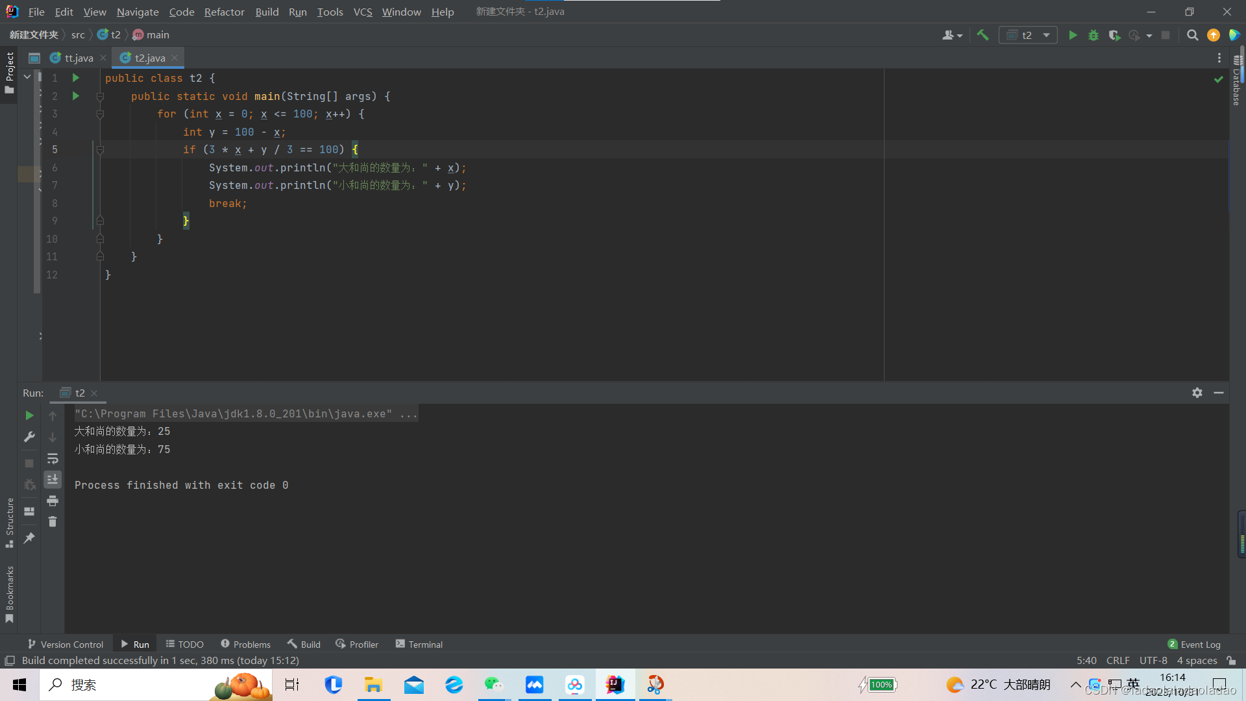Clear all output trash icon
This screenshot has width=1246, height=701.
point(53,522)
